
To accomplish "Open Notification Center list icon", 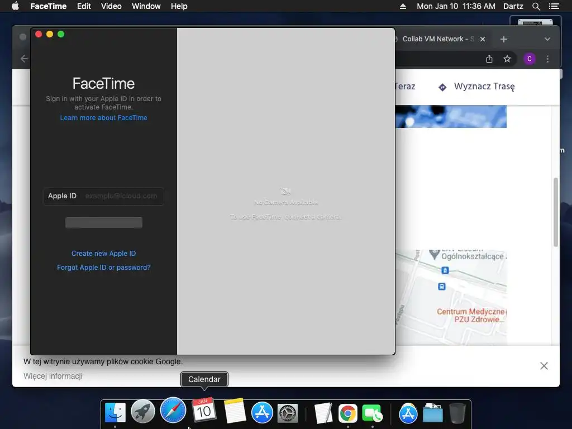I will (554, 6).
